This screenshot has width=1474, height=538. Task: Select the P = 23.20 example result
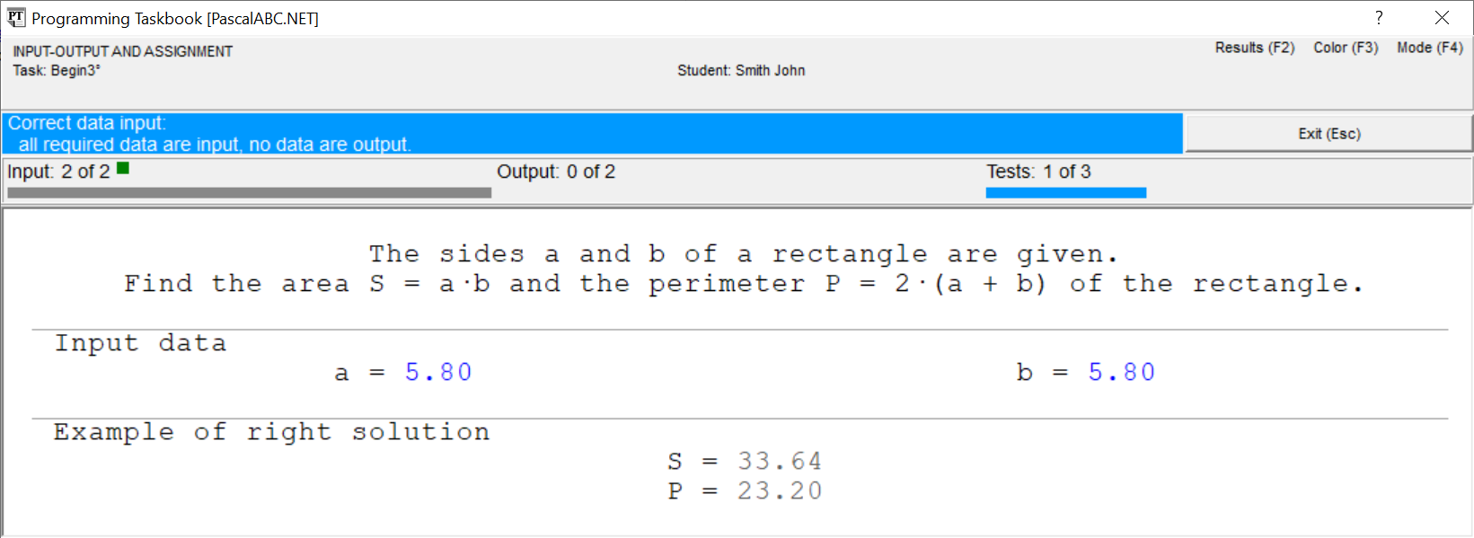tap(746, 491)
